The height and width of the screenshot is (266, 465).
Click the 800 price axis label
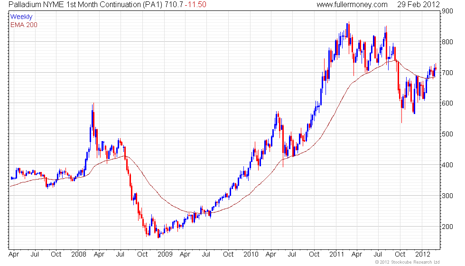click(447, 42)
